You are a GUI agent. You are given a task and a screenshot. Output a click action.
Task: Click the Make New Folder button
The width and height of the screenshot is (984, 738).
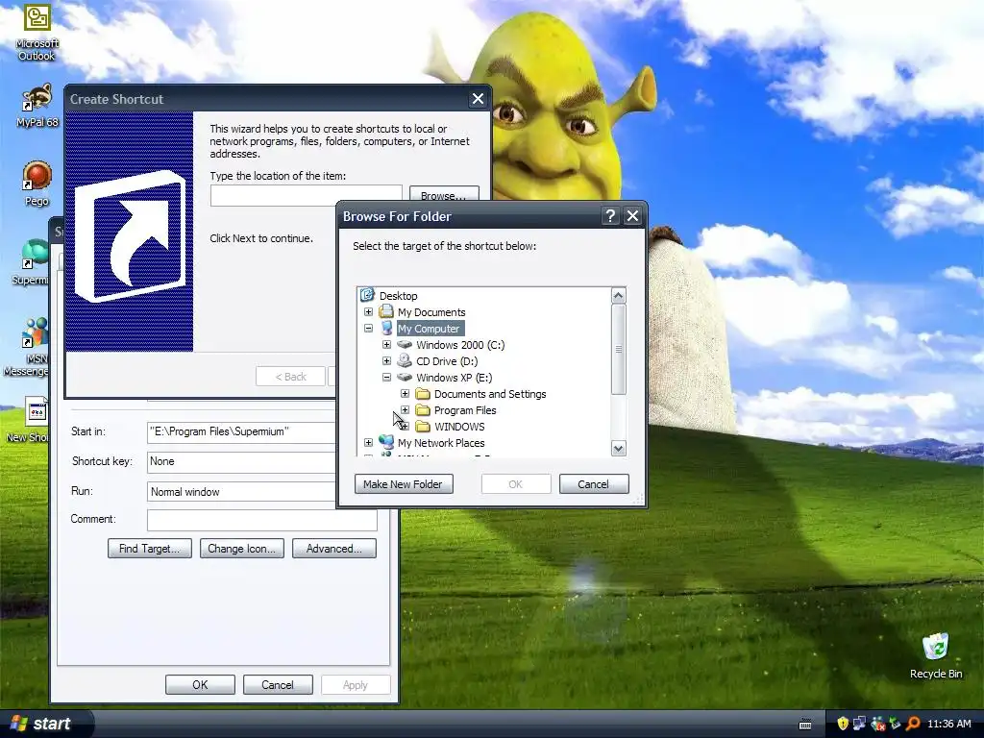pyautogui.click(x=404, y=484)
